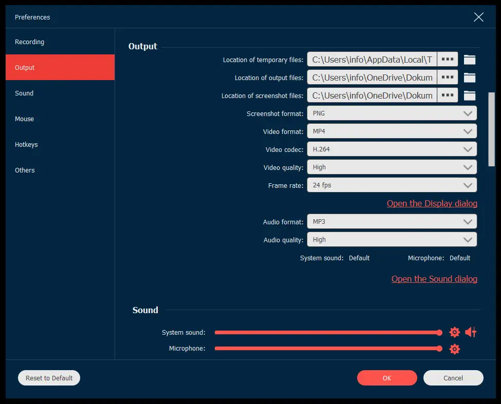Click the Open the Sound dialog link
The image size is (501, 404).
click(434, 279)
